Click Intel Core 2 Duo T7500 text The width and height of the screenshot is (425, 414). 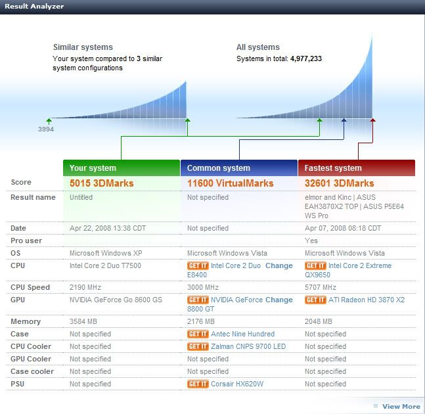pyautogui.click(x=105, y=265)
